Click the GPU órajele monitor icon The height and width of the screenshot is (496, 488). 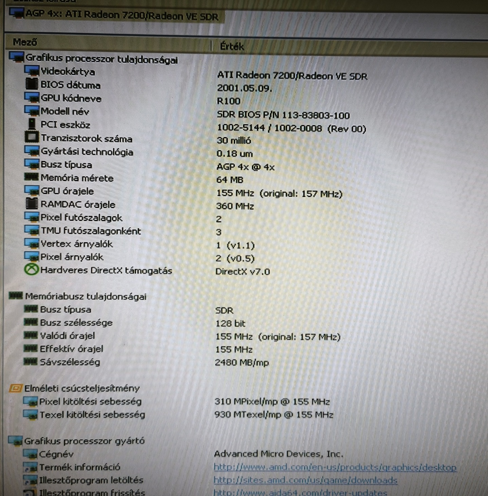point(32,190)
